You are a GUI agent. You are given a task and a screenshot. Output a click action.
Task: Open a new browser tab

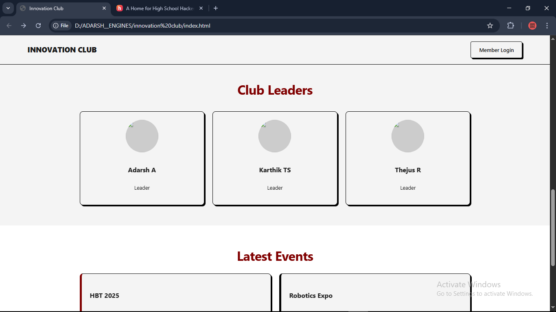tap(216, 8)
